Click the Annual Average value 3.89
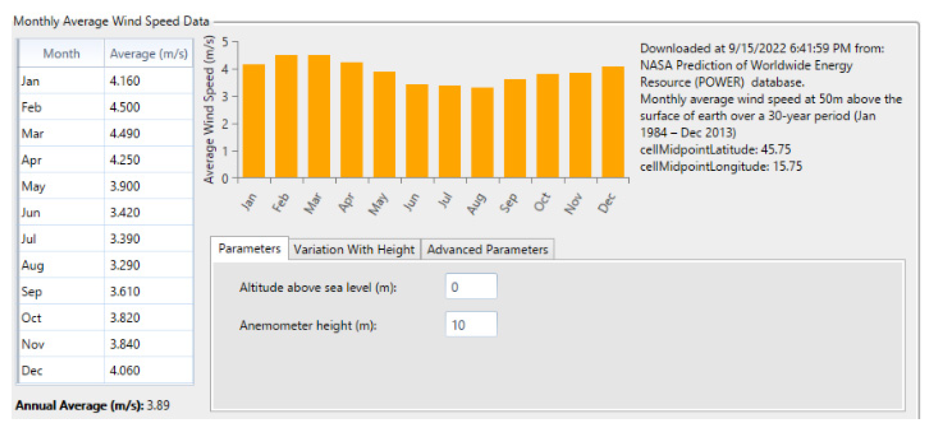This screenshot has height=428, width=929. click(x=158, y=405)
